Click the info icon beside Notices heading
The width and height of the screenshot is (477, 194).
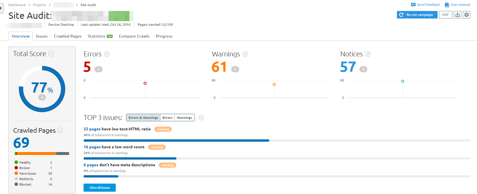368,54
